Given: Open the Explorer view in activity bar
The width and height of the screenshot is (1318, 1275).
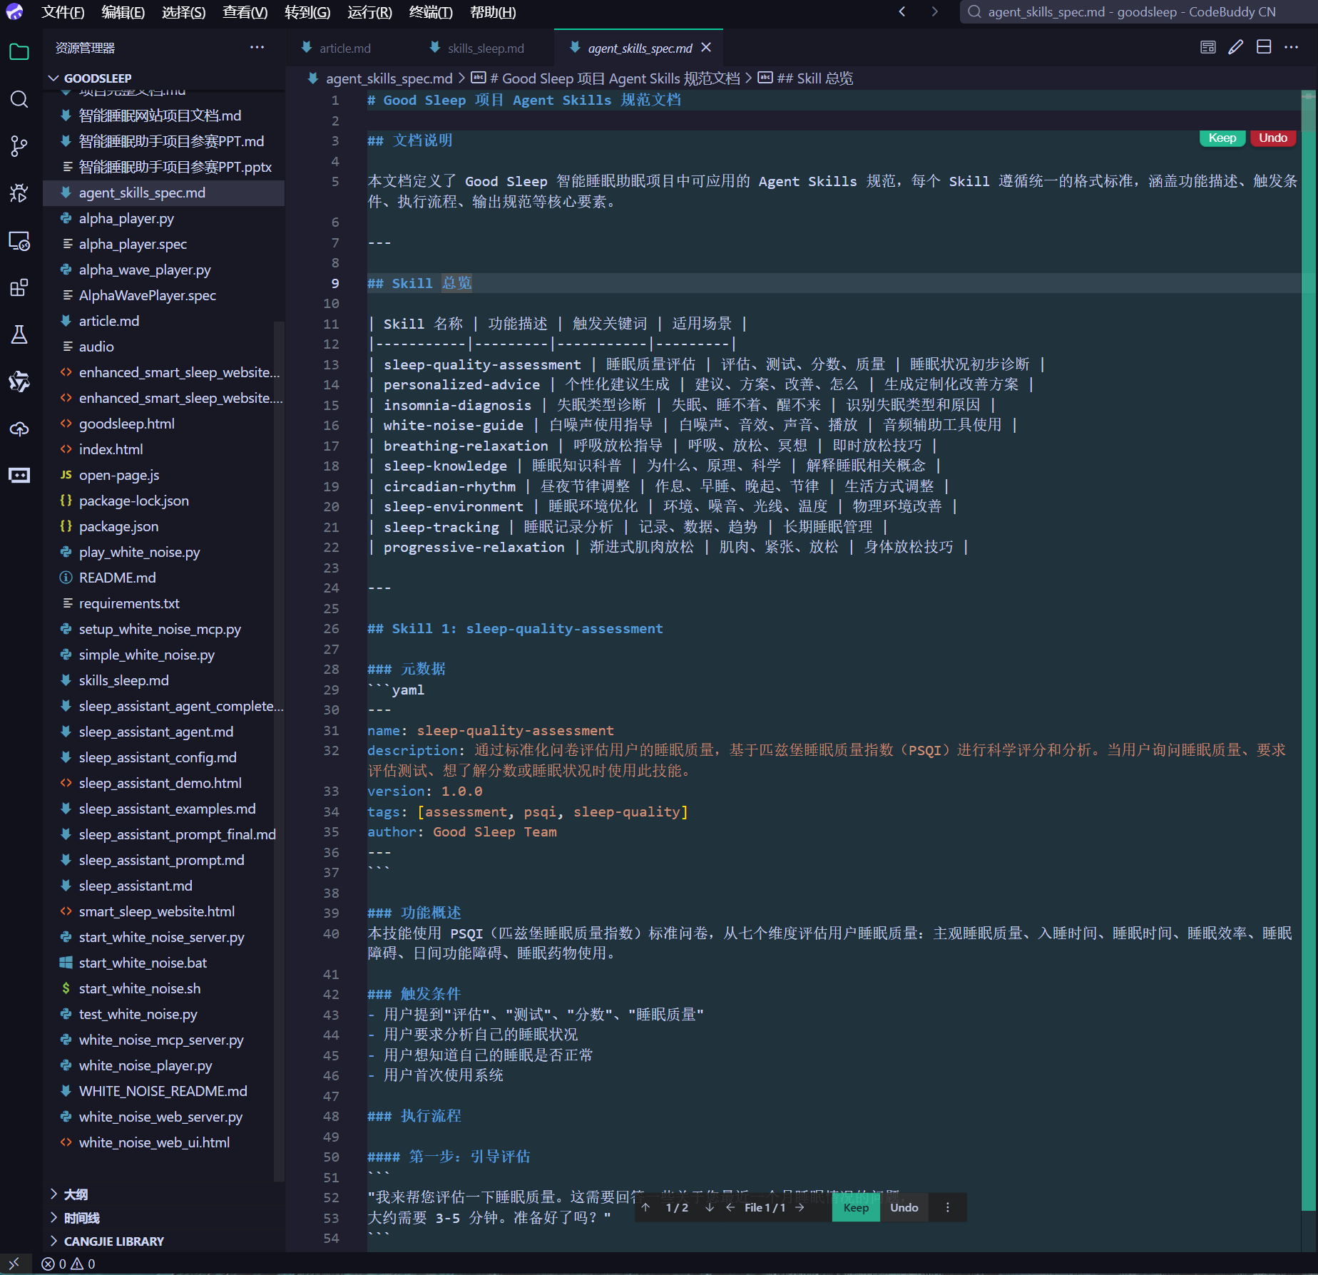Looking at the screenshot, I should (x=19, y=52).
